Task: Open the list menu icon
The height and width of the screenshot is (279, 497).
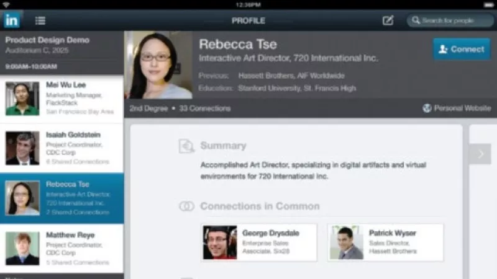Action: (x=40, y=20)
